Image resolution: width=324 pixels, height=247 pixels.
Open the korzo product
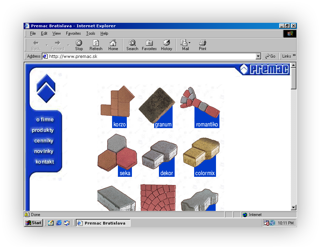click(117, 107)
